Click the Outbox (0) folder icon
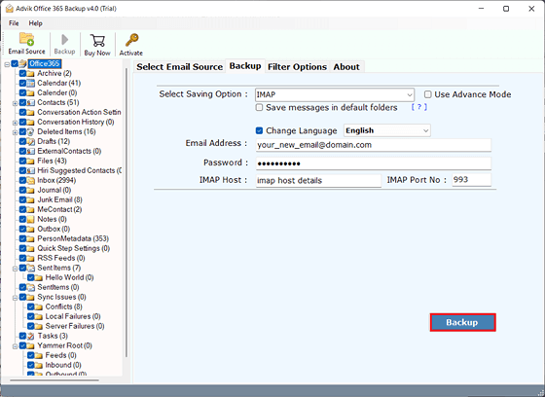The image size is (545, 397). click(x=30, y=229)
